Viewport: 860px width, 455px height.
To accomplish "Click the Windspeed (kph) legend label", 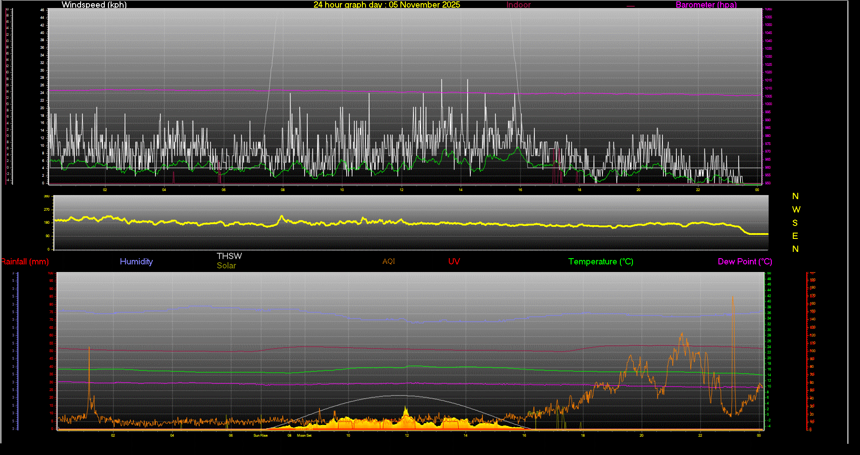I will coord(94,5).
